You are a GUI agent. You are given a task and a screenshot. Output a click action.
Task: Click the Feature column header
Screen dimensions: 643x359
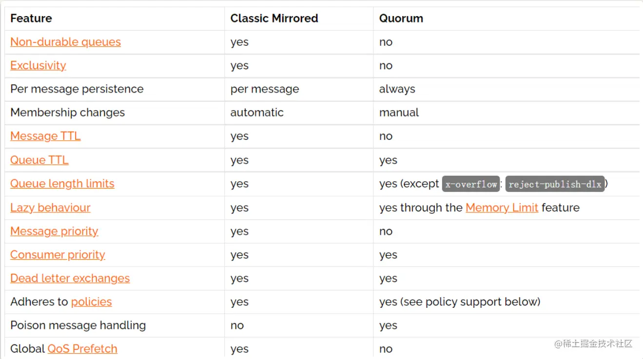31,19
